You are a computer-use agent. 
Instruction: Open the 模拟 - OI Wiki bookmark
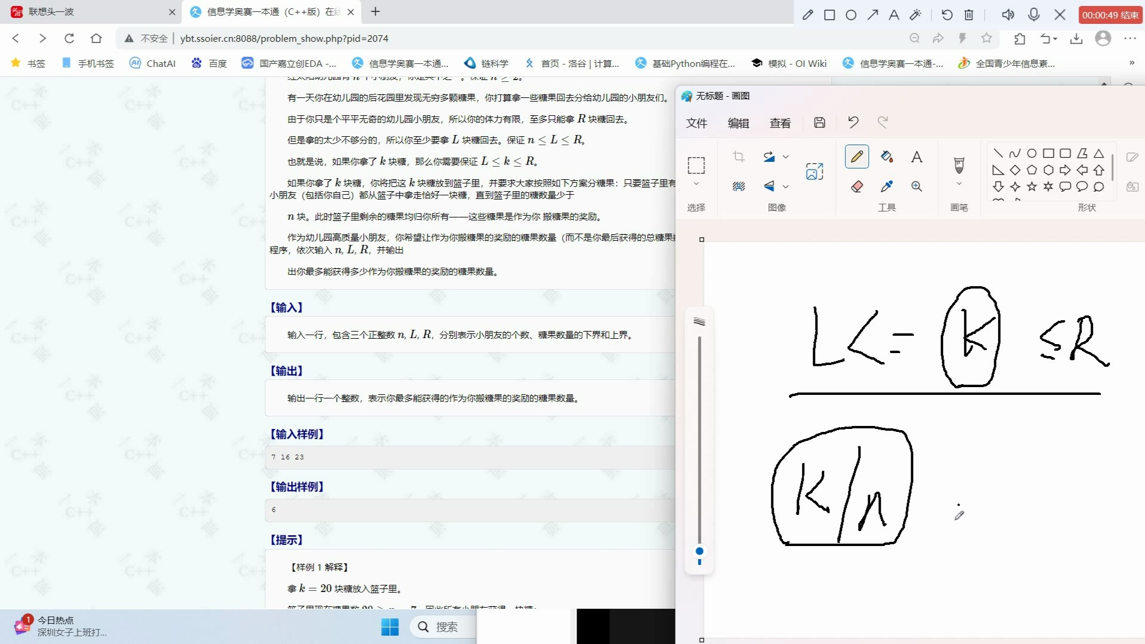click(789, 63)
